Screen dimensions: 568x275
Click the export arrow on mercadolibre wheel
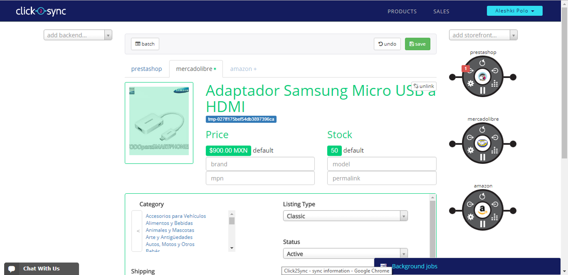[471, 137]
